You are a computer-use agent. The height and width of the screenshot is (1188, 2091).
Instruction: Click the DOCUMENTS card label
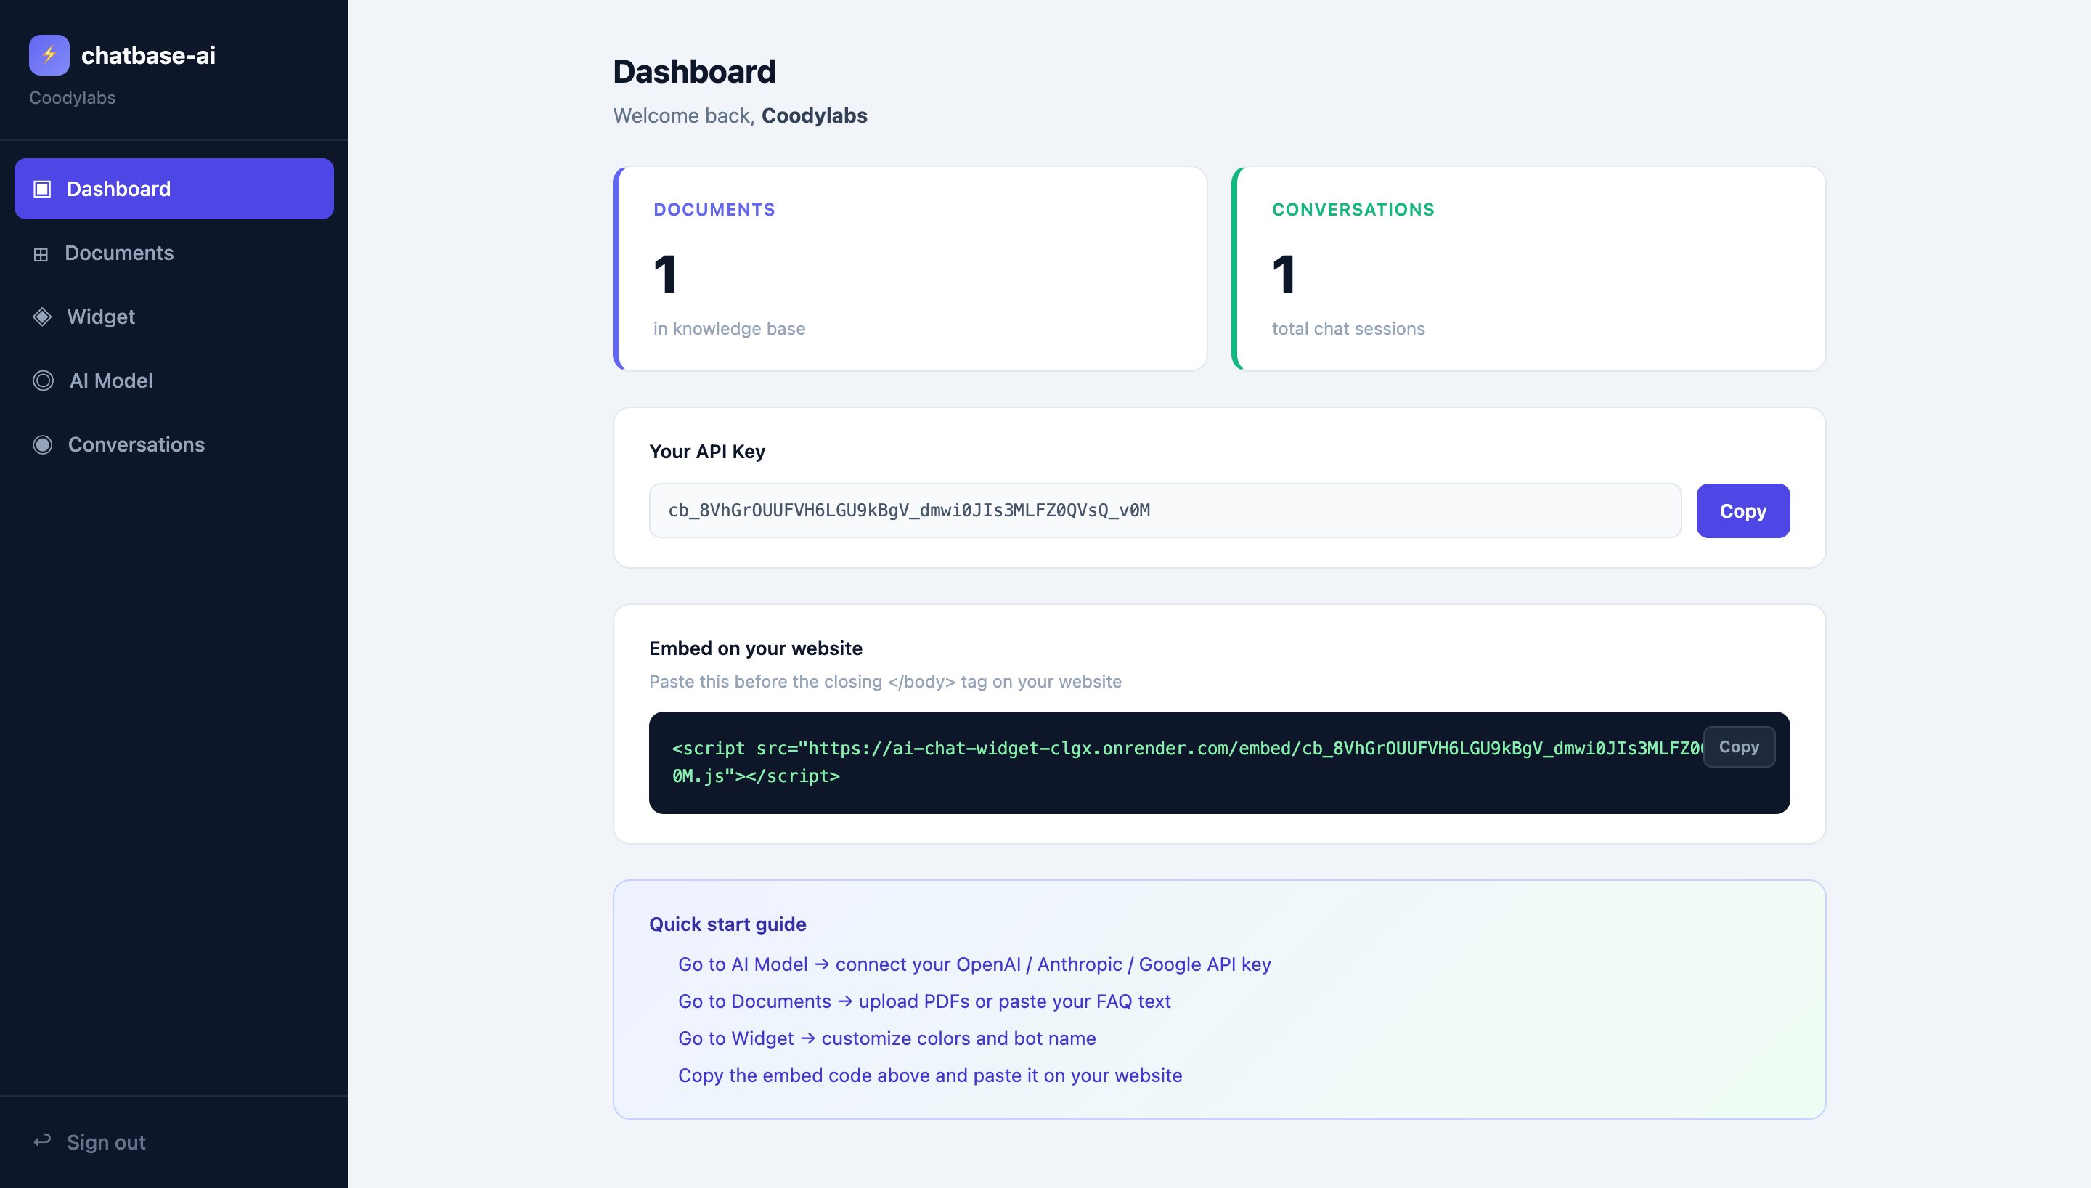tap(714, 210)
